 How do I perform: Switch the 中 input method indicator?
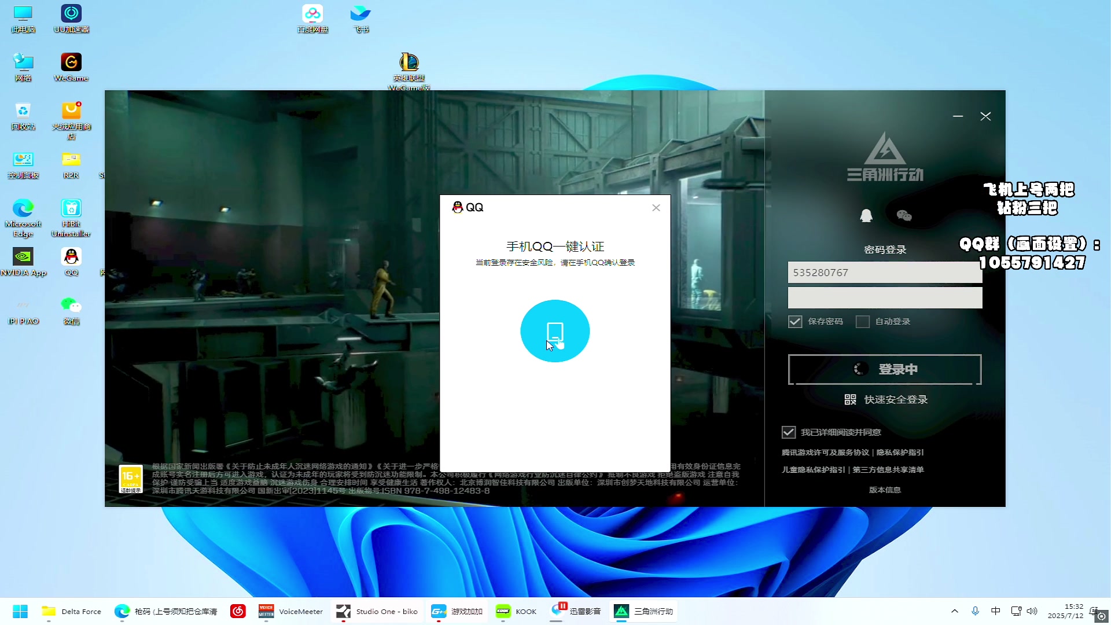click(x=995, y=611)
